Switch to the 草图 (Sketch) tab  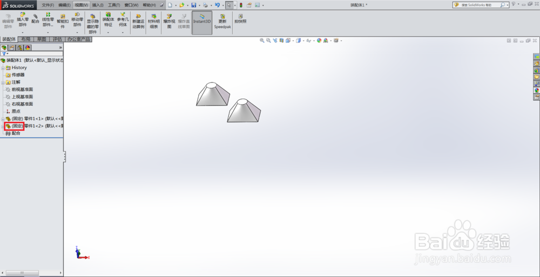(x=42, y=39)
